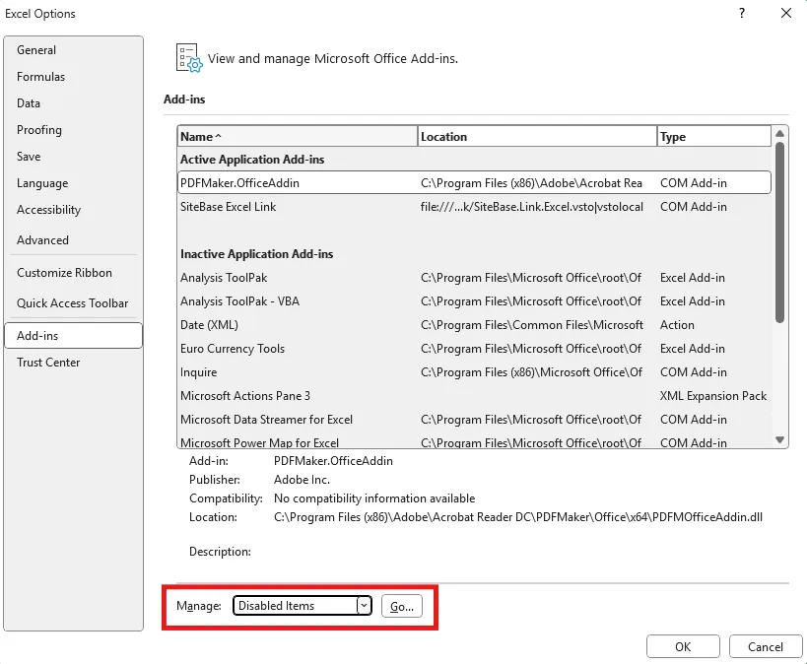Image resolution: width=807 pixels, height=664 pixels.
Task: Select the Analysis ToolPak - VBA row
Action: click(x=474, y=301)
